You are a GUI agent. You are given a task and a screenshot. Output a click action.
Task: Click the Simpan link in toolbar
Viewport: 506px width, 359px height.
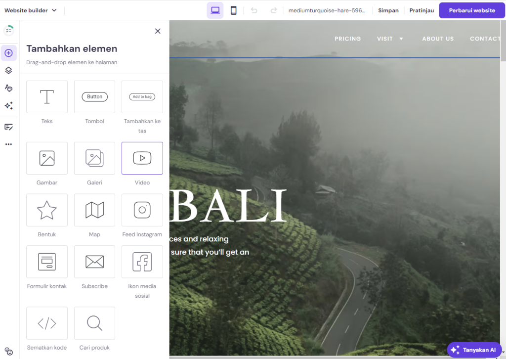click(388, 10)
